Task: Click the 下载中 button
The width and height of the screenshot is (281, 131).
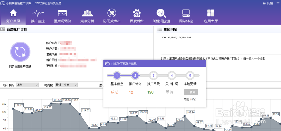Action: point(191,92)
